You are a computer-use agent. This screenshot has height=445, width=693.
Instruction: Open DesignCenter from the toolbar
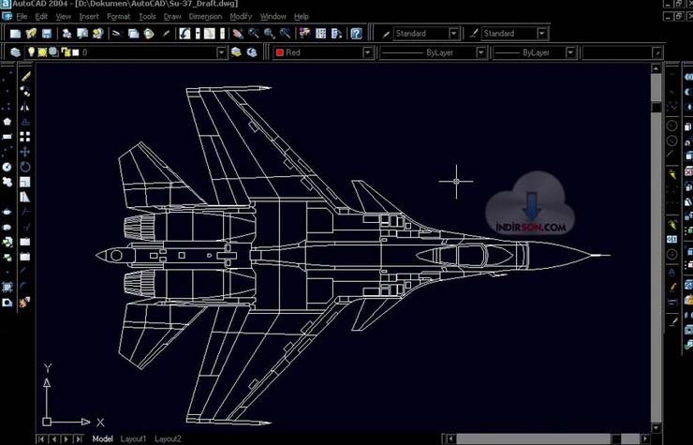[321, 34]
